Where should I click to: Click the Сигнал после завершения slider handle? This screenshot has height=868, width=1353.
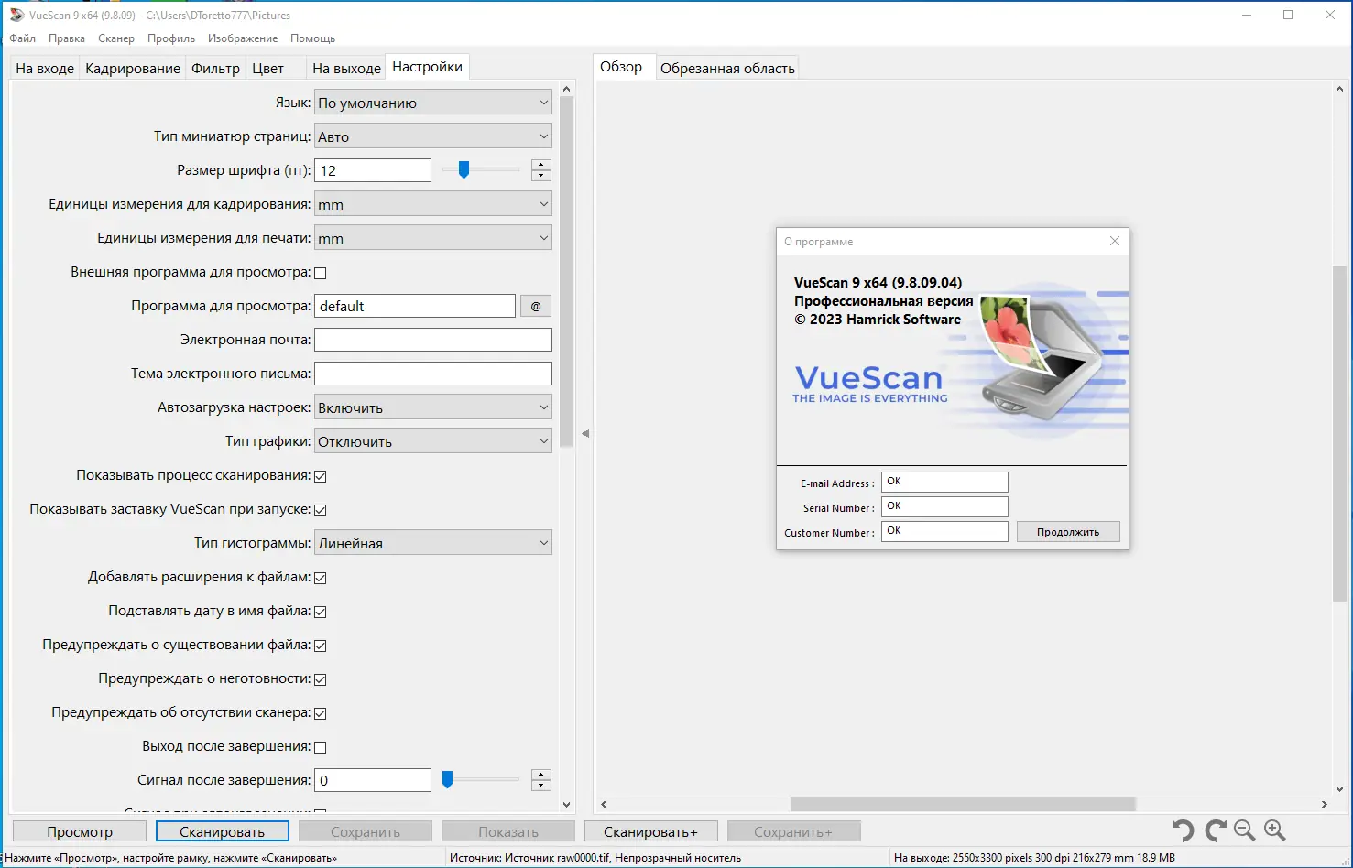447,779
